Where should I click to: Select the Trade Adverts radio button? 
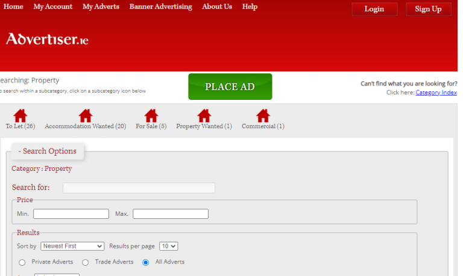click(x=86, y=262)
